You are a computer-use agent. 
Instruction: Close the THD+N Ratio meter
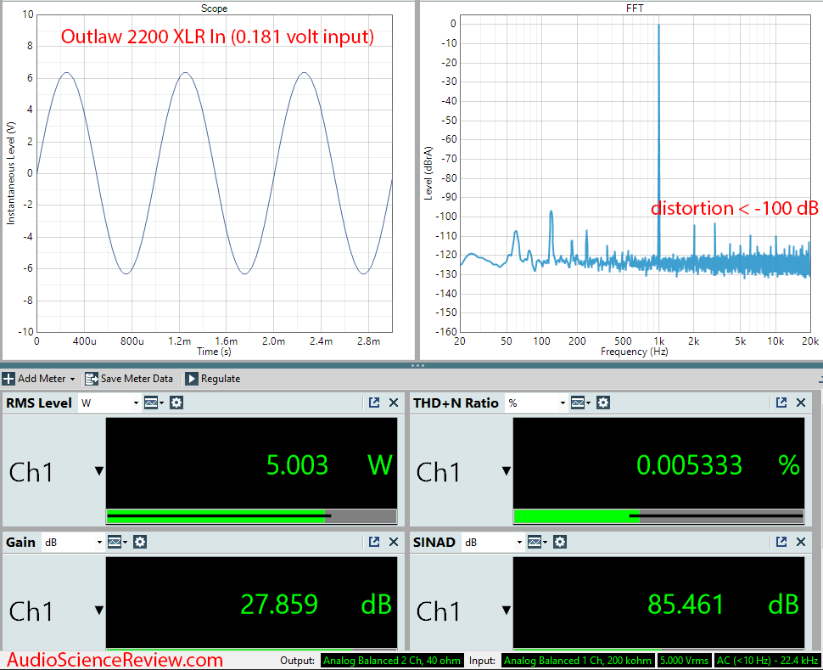click(x=801, y=403)
